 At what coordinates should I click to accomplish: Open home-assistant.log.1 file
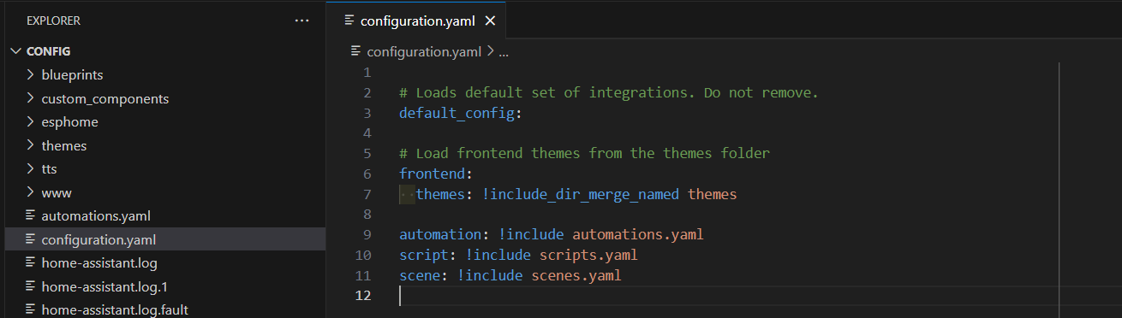pyautogui.click(x=104, y=286)
